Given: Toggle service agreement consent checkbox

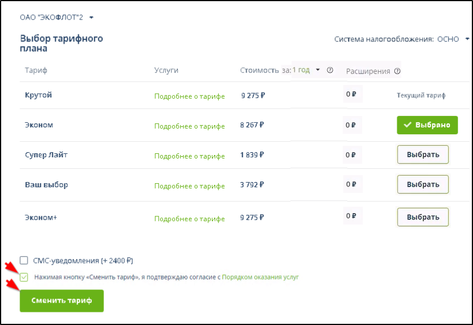Looking at the screenshot, I should pyautogui.click(x=24, y=277).
